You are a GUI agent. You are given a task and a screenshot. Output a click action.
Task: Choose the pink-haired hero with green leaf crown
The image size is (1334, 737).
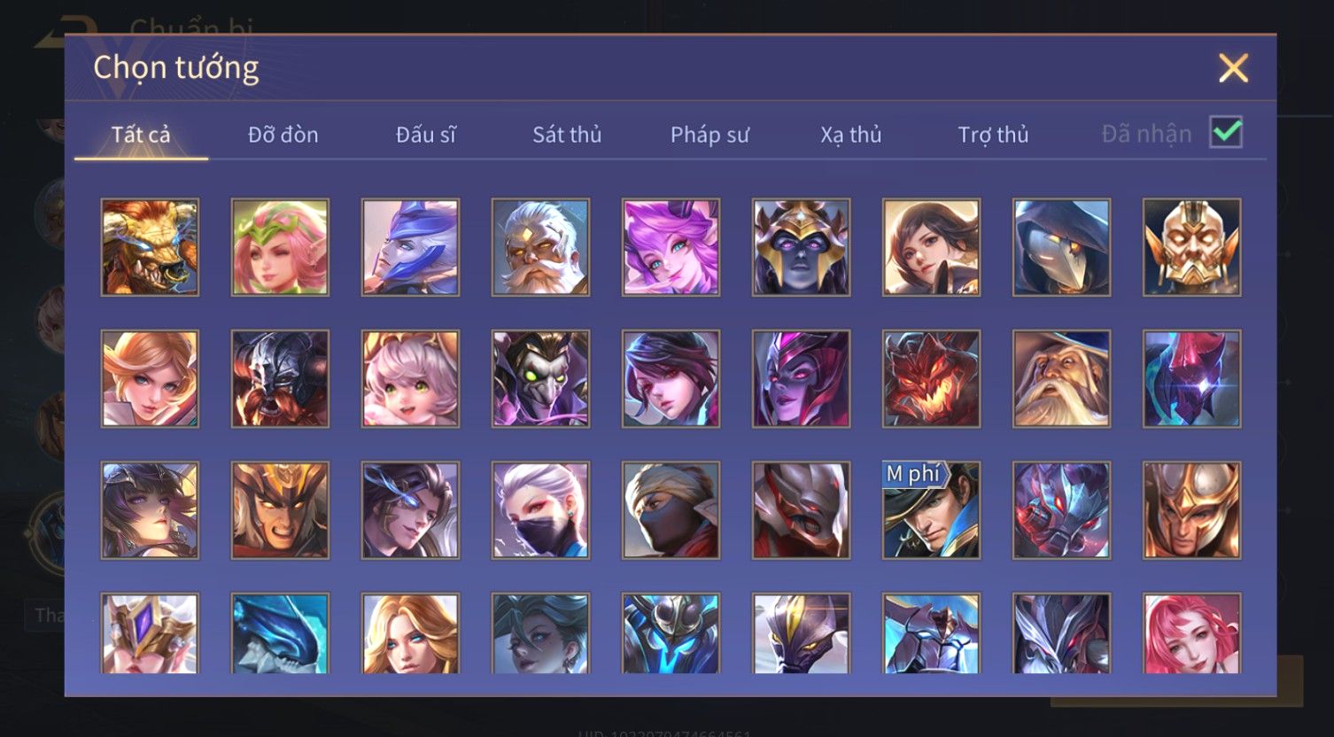280,247
